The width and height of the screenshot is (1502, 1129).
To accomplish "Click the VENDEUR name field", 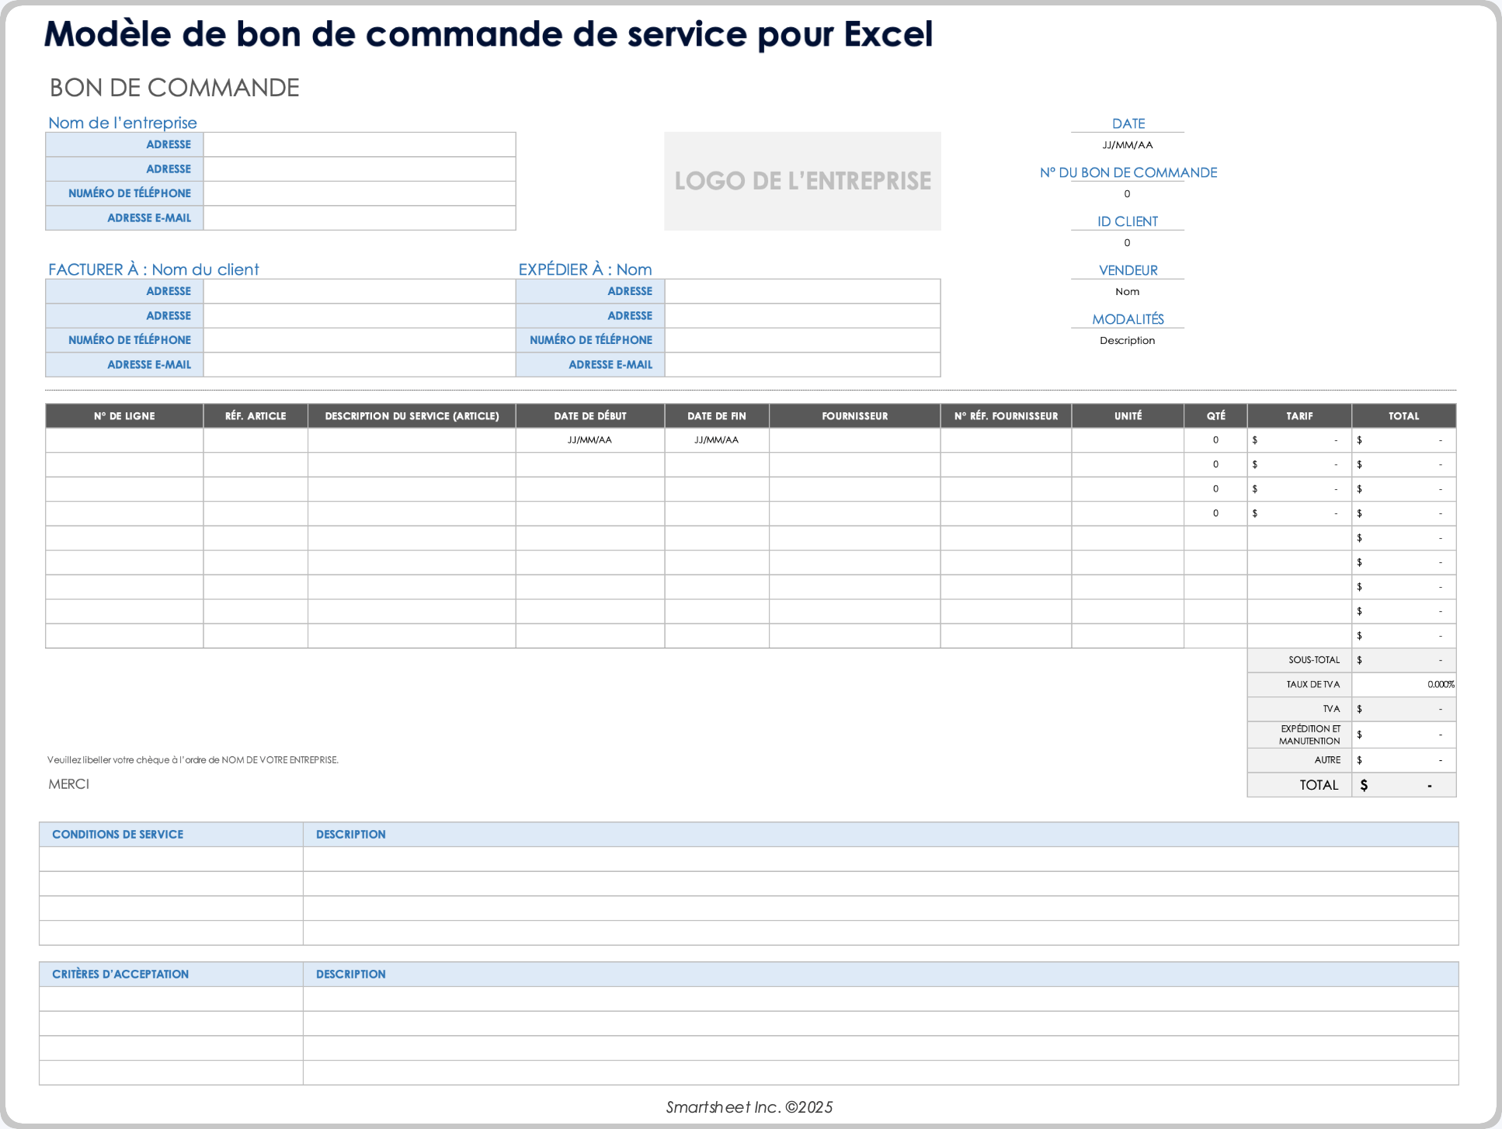I will 1126,291.
